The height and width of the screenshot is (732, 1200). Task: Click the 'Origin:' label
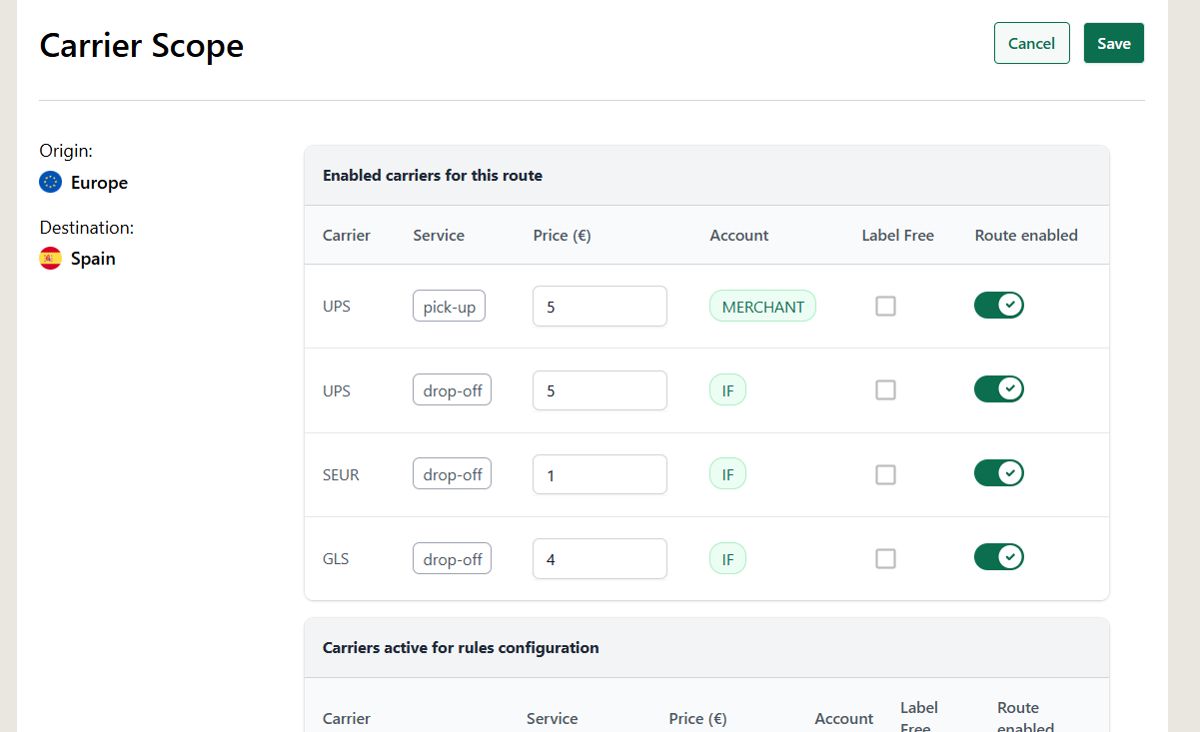[66, 151]
